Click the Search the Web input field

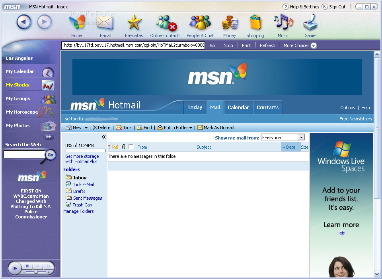tap(24, 154)
